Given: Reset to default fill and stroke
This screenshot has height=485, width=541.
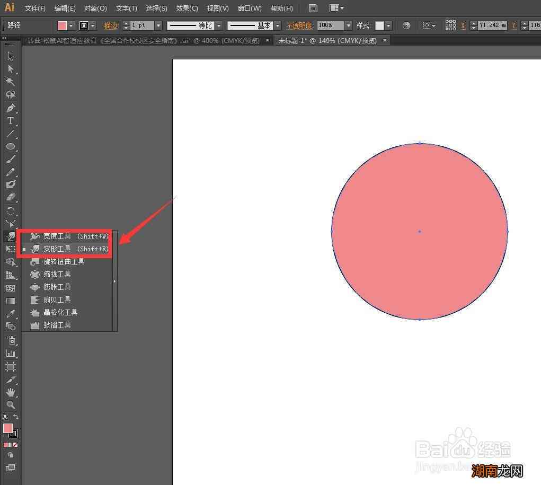Looking at the screenshot, I should tap(5, 417).
